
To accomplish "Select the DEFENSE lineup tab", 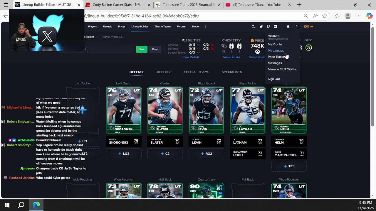I will (x=164, y=72).
